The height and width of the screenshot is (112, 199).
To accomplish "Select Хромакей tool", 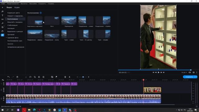I will click(11, 35).
